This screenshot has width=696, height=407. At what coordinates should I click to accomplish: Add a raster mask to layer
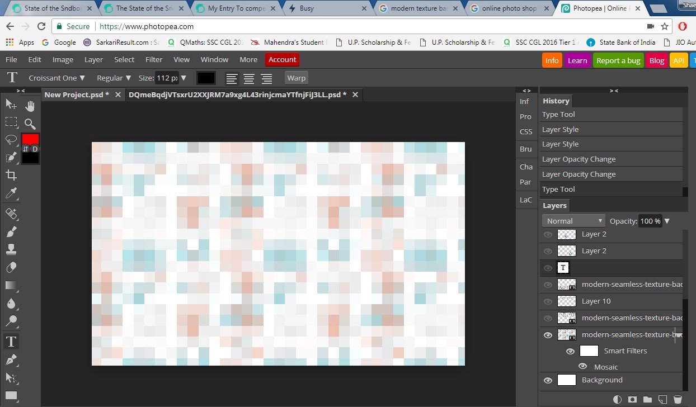tap(633, 399)
